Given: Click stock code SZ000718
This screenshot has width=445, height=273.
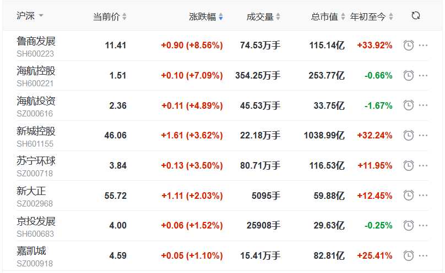Looking at the screenshot, I should (x=35, y=174).
